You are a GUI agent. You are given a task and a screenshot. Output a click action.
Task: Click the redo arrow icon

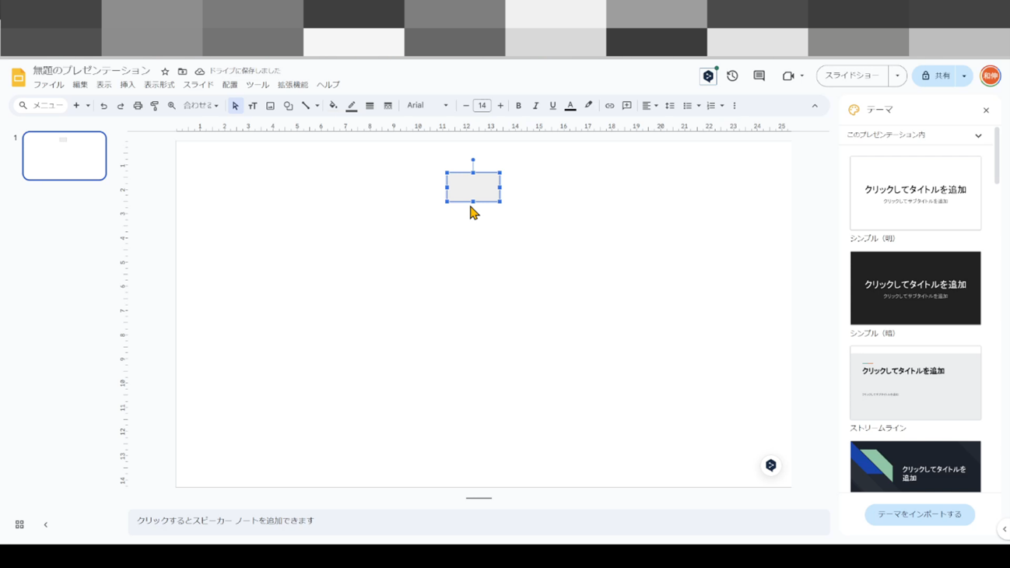coord(121,106)
